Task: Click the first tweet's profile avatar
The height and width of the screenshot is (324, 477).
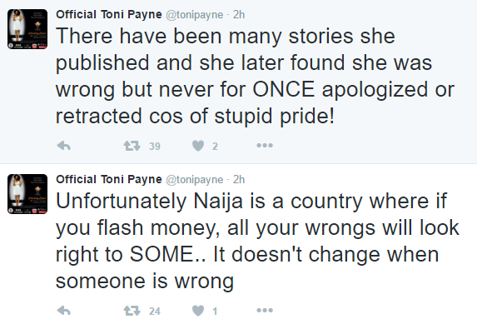Action: [27, 29]
